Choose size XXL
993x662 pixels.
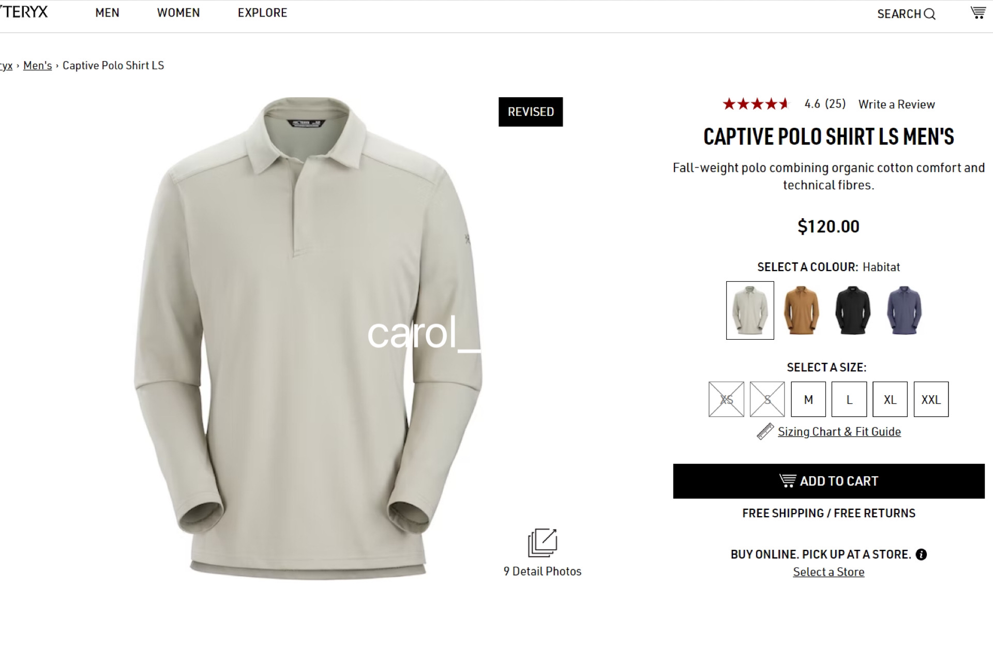tap(931, 399)
